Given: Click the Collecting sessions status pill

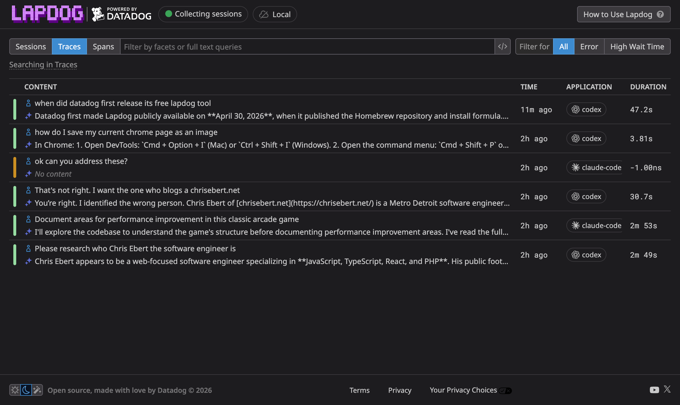Looking at the screenshot, I should [203, 14].
